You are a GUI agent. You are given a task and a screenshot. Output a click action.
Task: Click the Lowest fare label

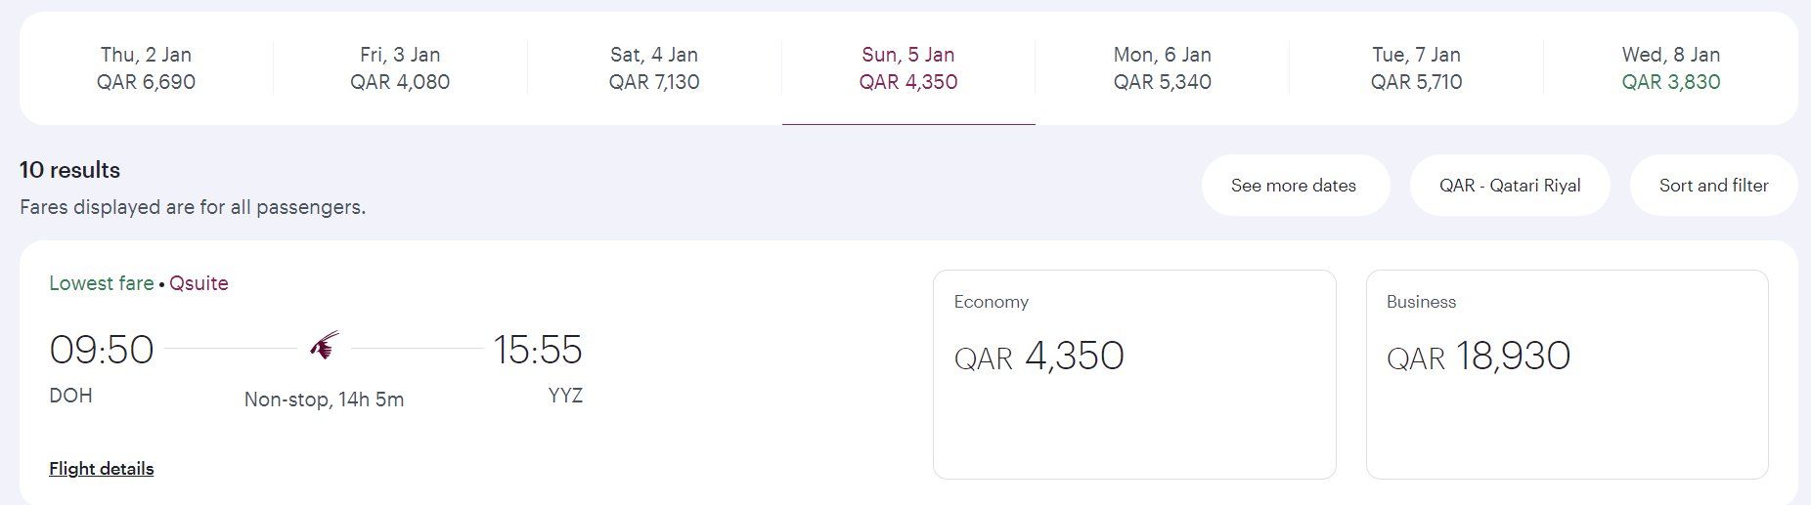click(x=102, y=283)
